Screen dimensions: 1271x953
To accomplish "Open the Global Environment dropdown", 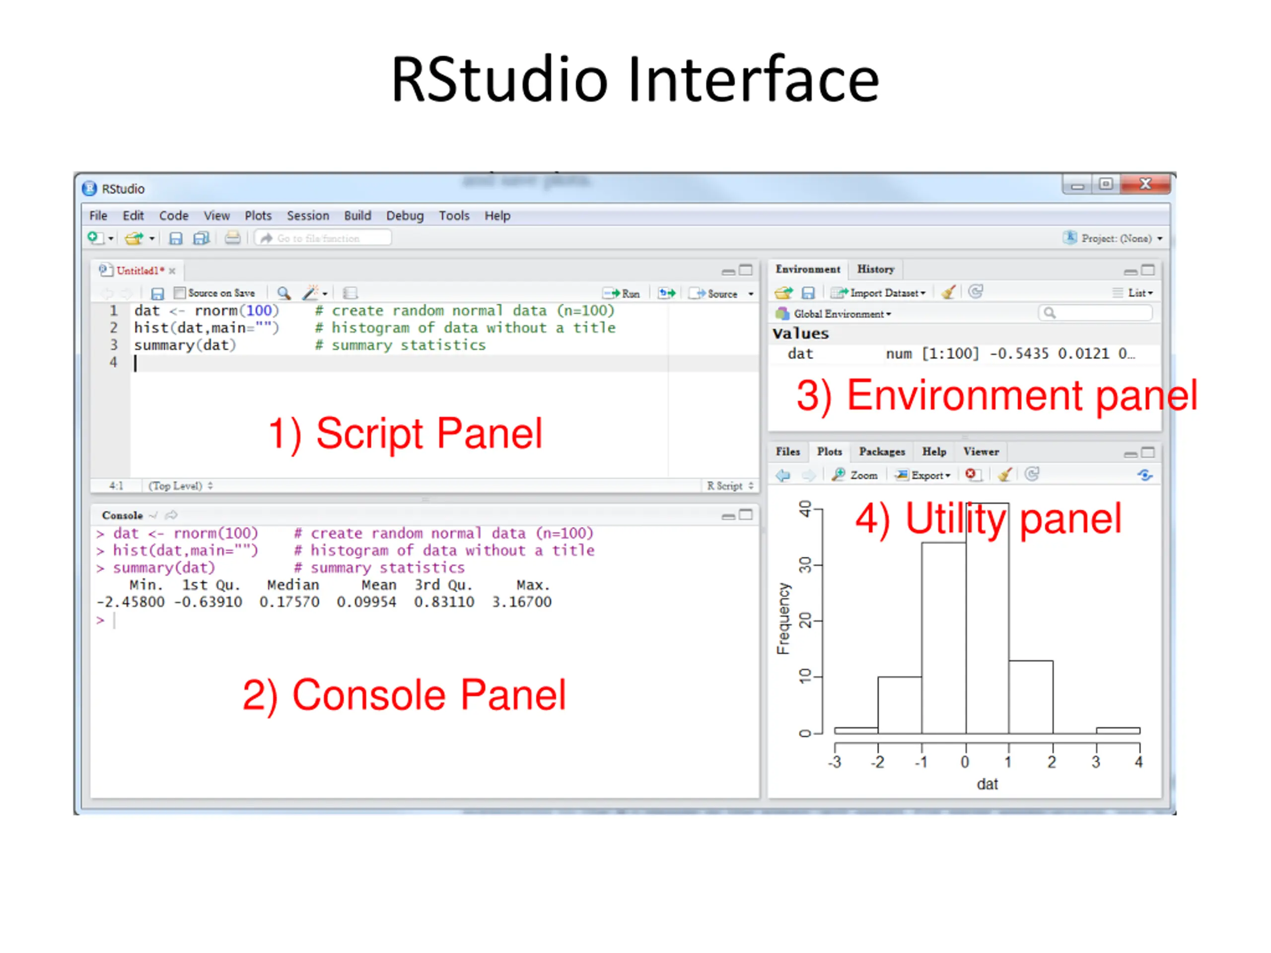I will coord(833,314).
